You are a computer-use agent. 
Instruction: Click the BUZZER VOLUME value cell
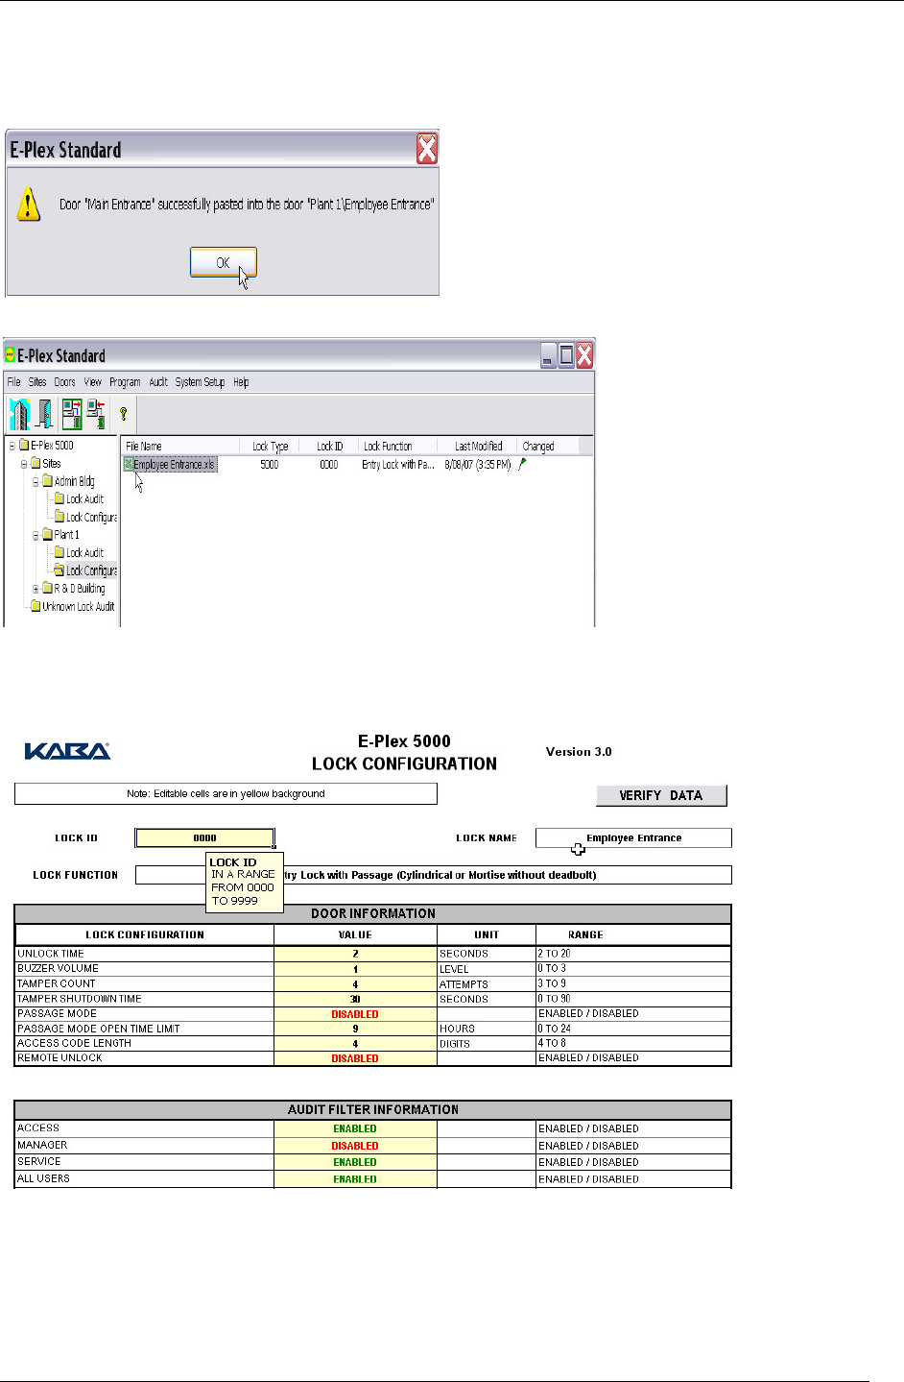click(355, 969)
